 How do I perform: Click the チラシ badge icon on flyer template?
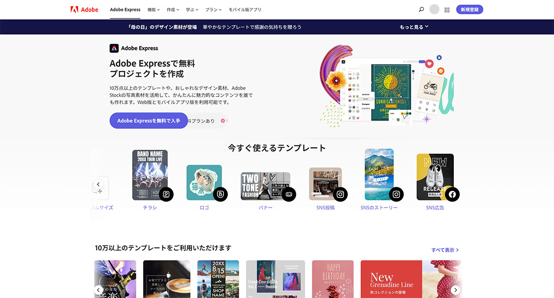[x=166, y=194]
